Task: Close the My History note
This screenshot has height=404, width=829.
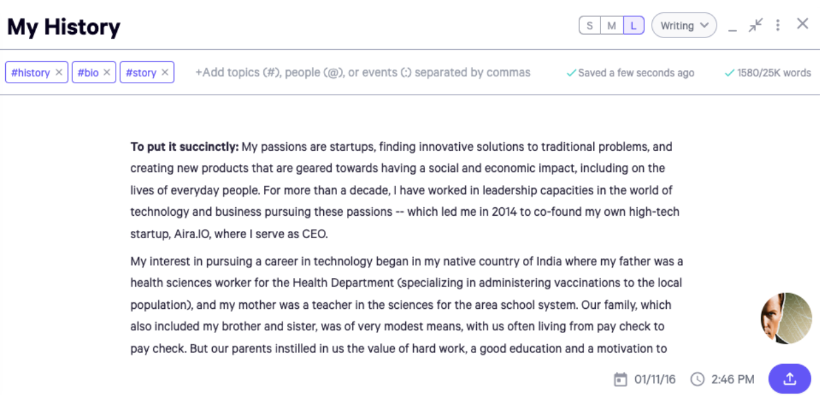Action: [802, 24]
